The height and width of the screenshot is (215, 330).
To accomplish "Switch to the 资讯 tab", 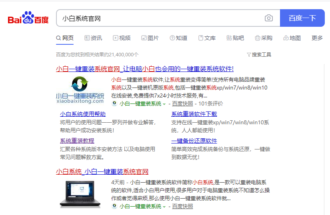I will 93,38.
